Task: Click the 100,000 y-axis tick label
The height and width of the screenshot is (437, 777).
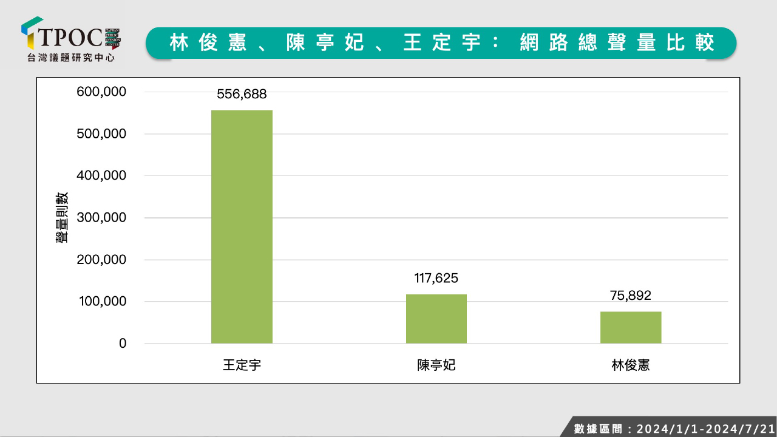Action: click(101, 302)
